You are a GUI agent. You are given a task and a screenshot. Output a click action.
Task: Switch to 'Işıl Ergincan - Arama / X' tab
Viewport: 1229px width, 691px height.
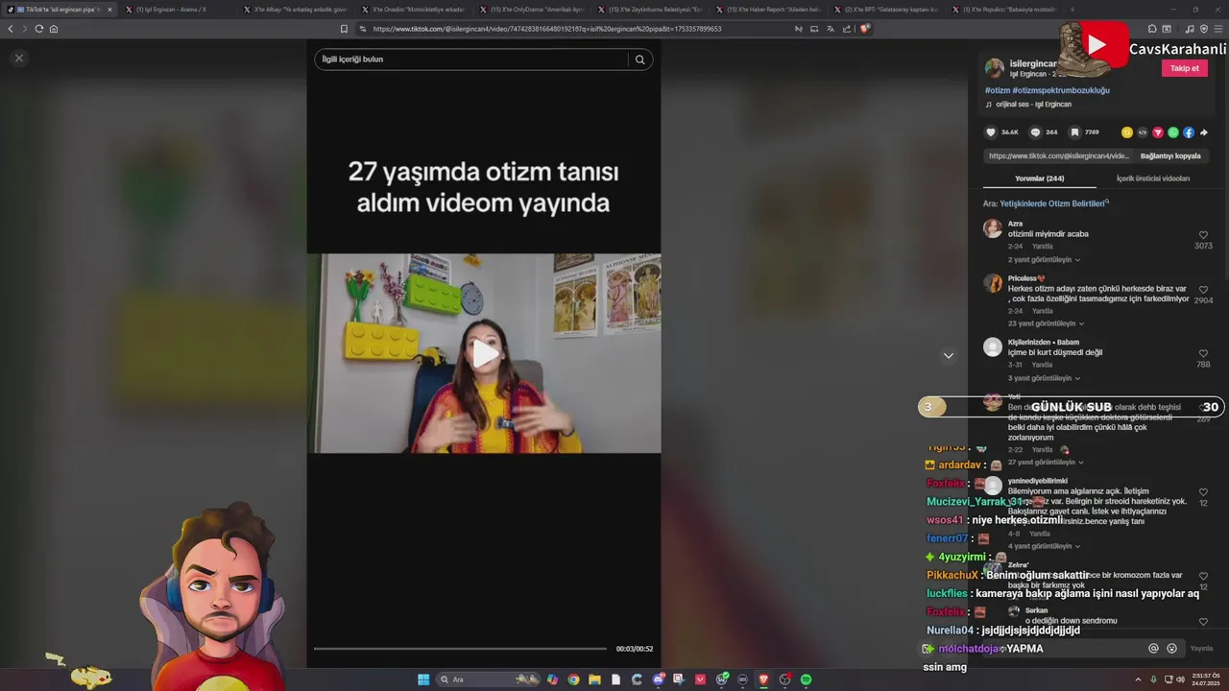tap(177, 10)
